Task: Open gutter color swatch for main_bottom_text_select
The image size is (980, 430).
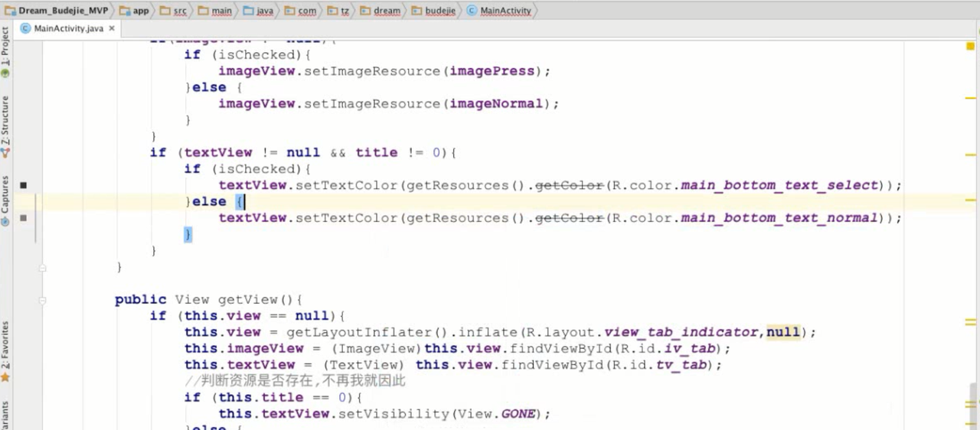Action: coord(23,185)
